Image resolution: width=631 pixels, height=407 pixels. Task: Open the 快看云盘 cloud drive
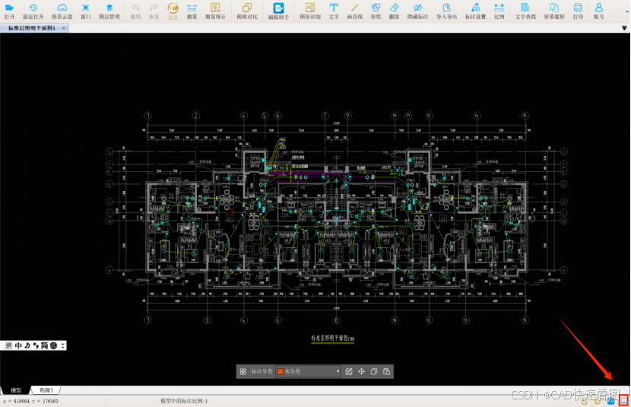tap(62, 11)
